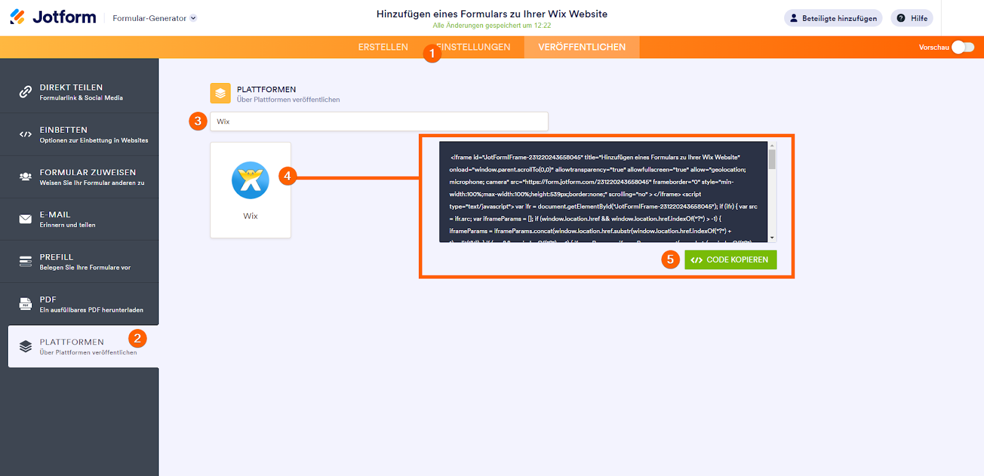
Task: Switch to the ERSTELLEN tab
Action: [x=383, y=47]
